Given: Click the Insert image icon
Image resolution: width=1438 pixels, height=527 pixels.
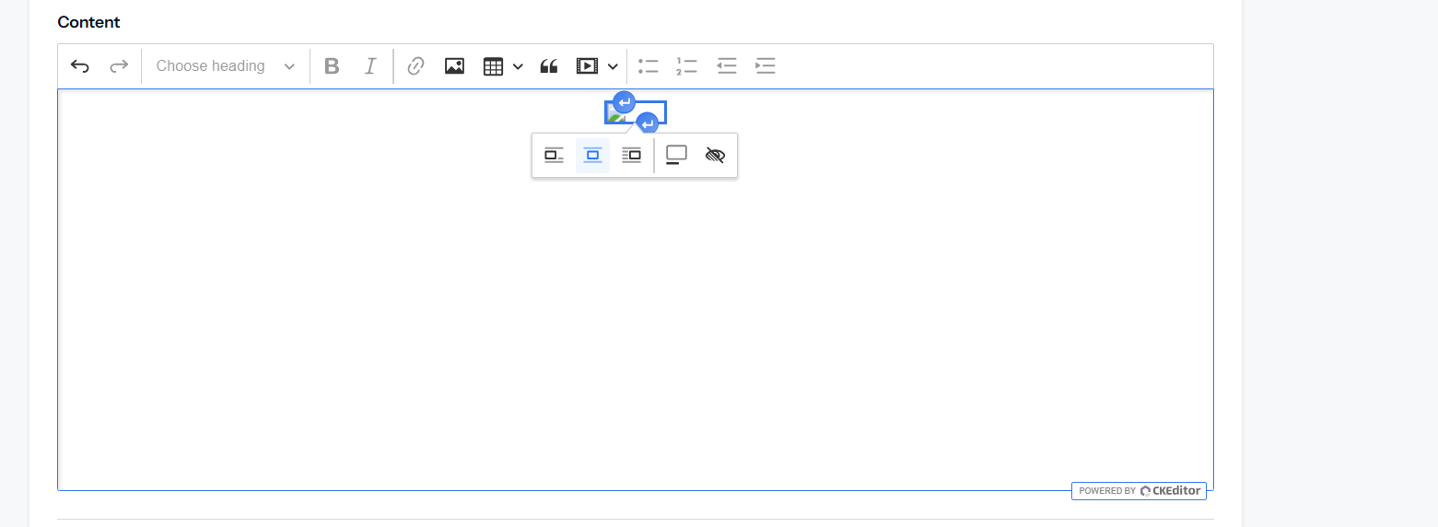Looking at the screenshot, I should (x=454, y=66).
